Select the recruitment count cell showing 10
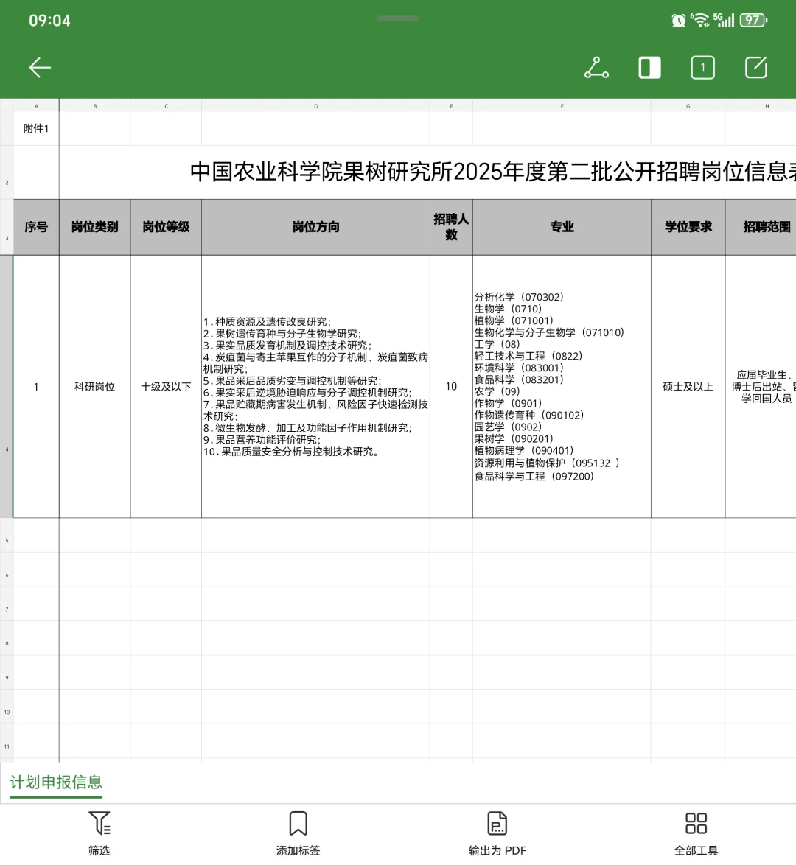 452,386
